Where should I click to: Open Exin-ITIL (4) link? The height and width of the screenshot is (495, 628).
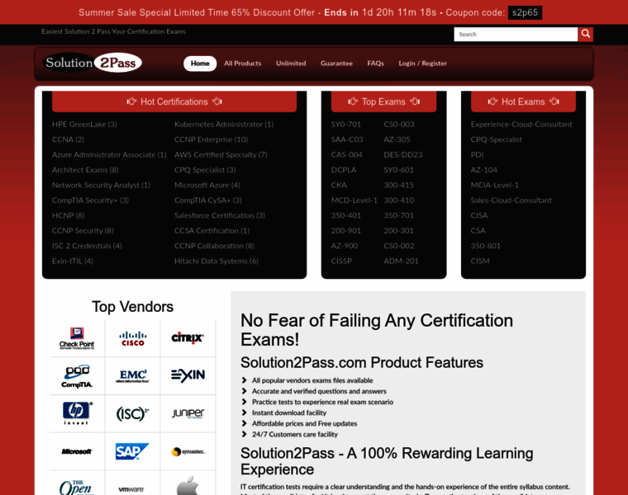click(73, 261)
